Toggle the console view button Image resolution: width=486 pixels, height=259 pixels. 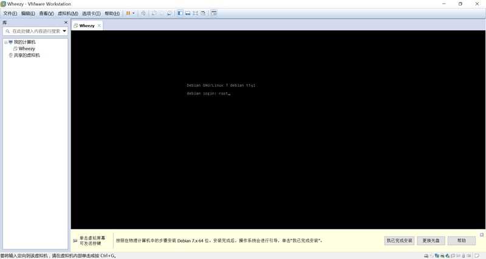[x=214, y=13]
